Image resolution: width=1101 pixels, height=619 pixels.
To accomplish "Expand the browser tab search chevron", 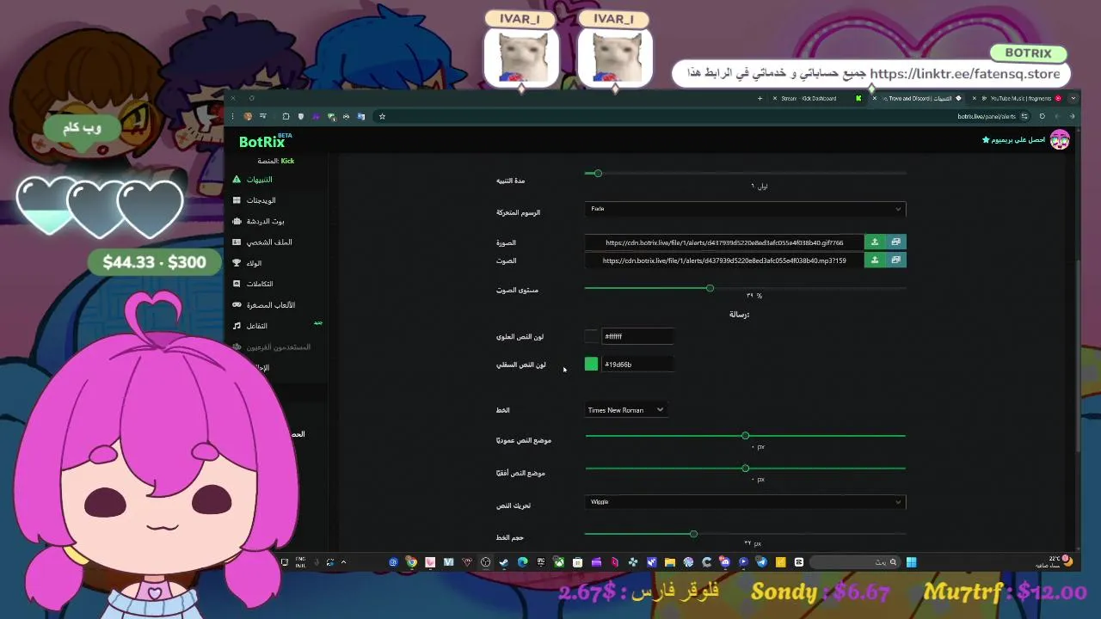I will point(1073,98).
